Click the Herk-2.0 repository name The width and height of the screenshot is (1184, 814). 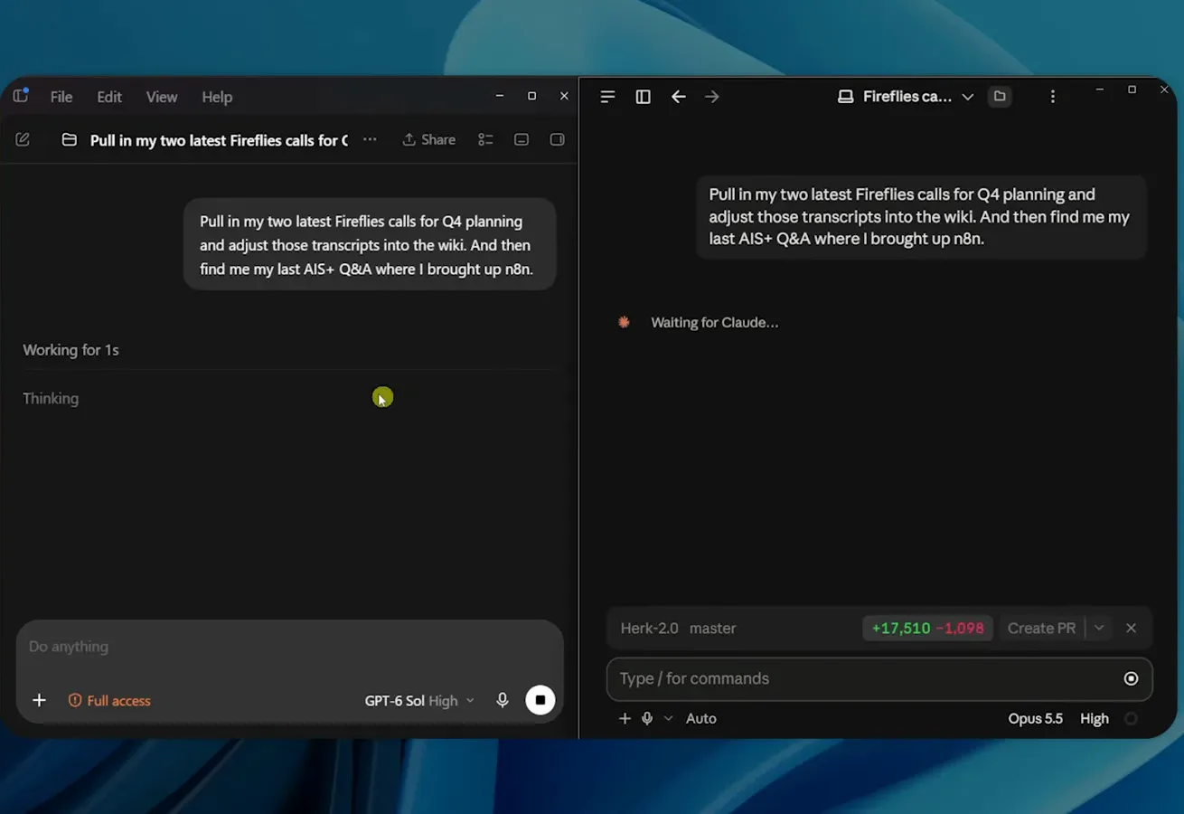pyautogui.click(x=649, y=628)
